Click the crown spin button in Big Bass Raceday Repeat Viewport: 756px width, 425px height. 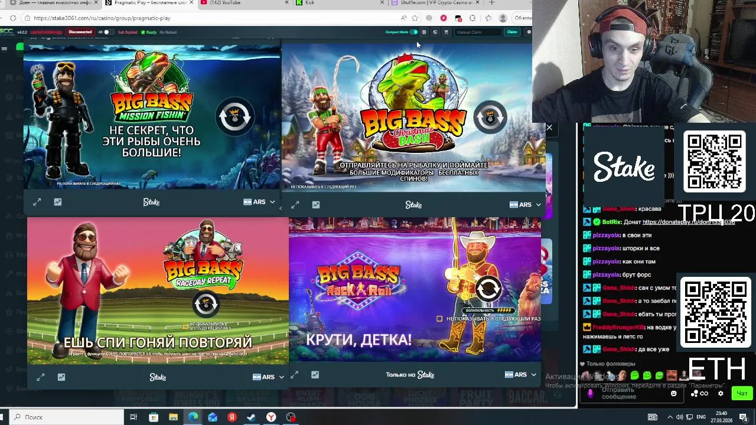[206, 305]
